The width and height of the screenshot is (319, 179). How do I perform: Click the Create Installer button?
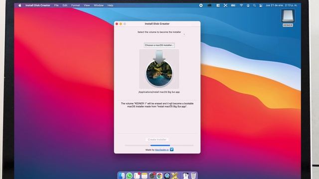coord(157,140)
